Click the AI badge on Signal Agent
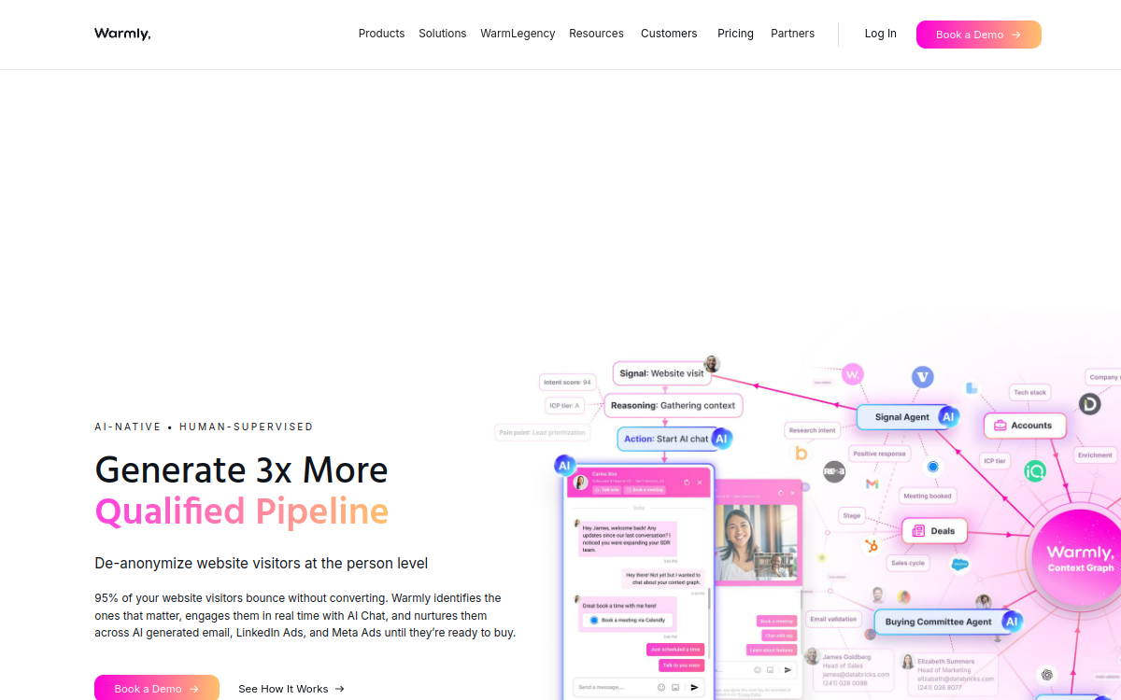Viewport: 1121px width, 700px height. 949,417
